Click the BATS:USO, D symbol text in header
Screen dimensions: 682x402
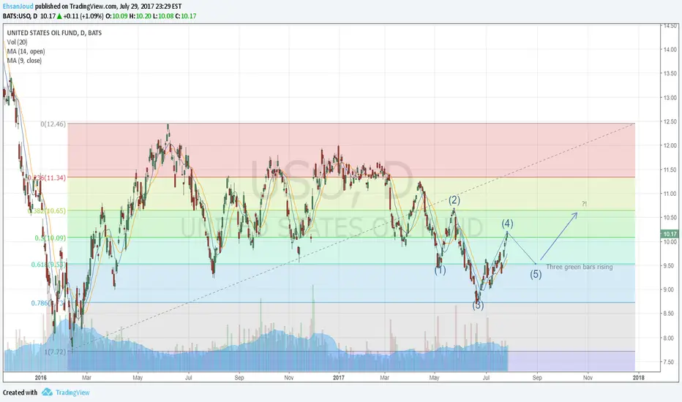(20, 16)
